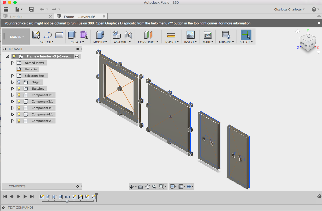Screen dimensions: 322x211
Task: Open the Display Settings monitor icon
Action: 173,187
